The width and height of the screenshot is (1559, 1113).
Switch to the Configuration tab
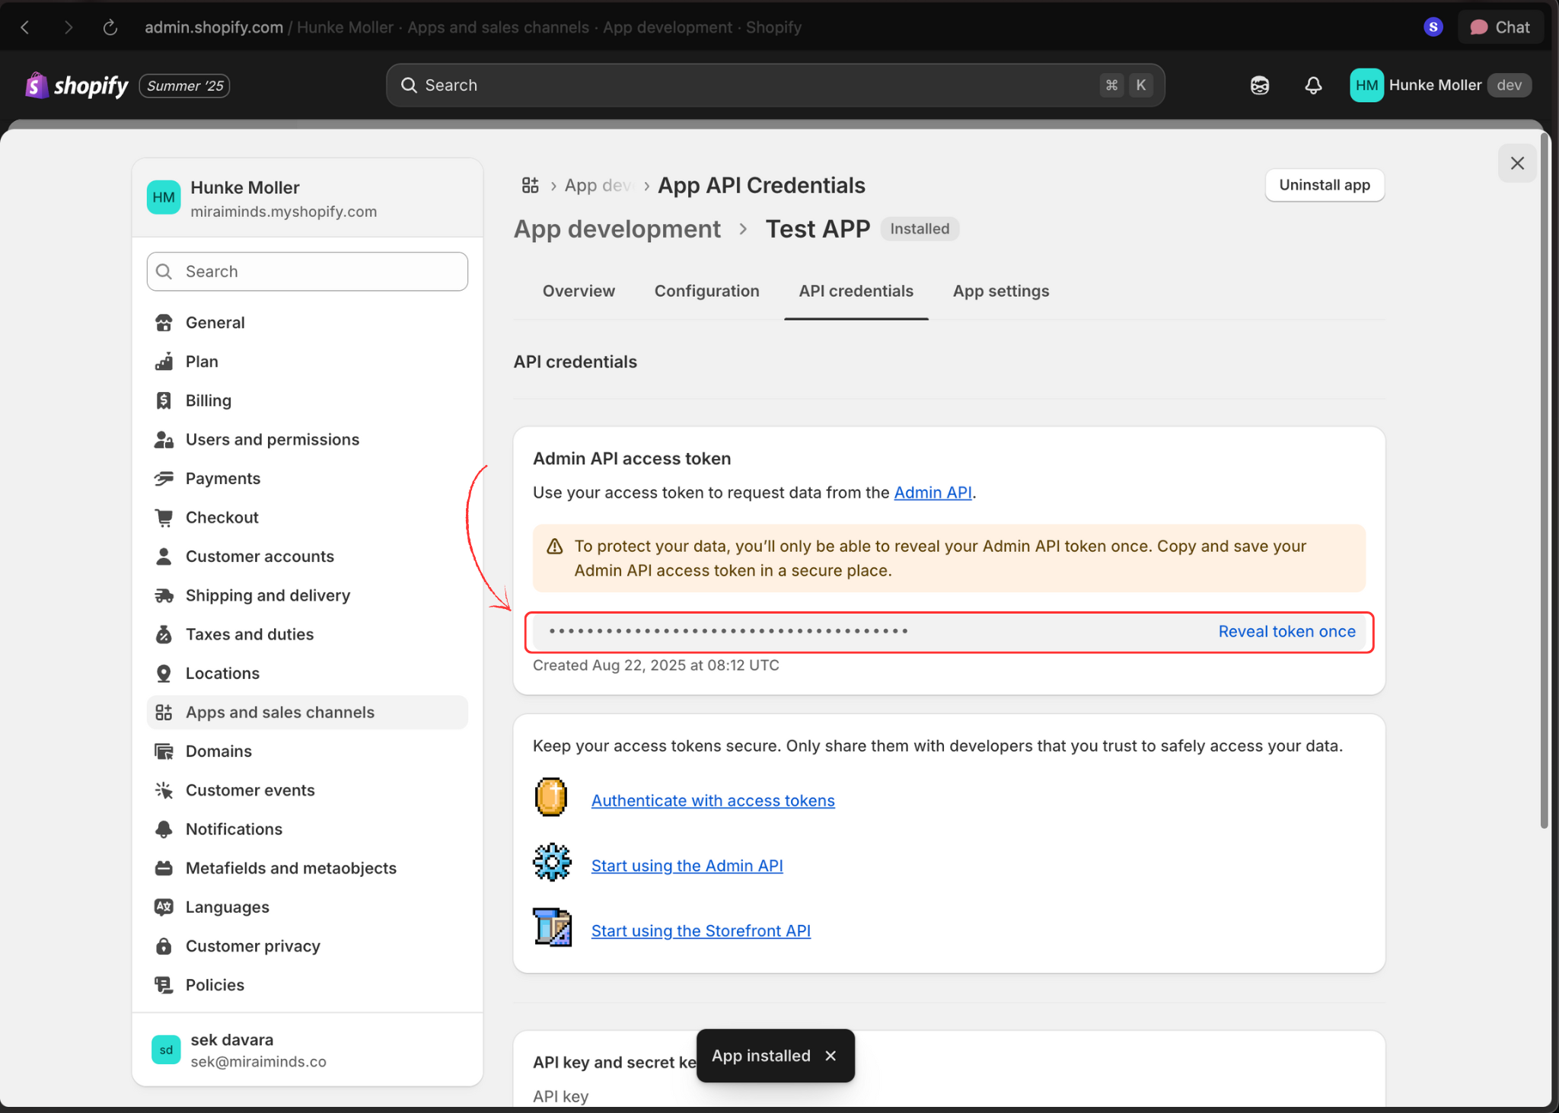click(x=706, y=291)
